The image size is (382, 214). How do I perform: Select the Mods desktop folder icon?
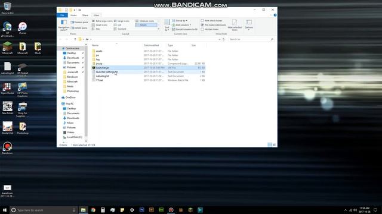click(x=38, y=48)
